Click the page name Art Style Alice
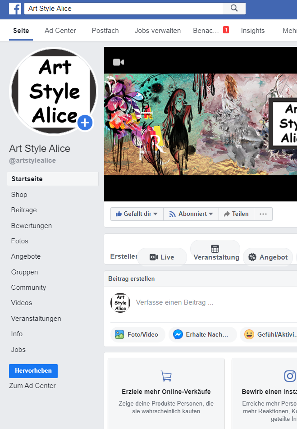This screenshot has height=429, width=297. coord(40,149)
